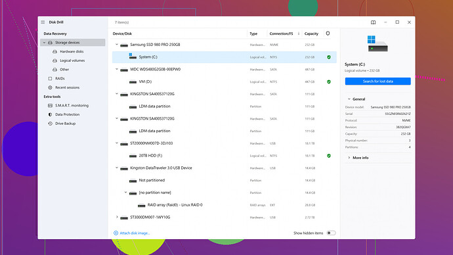453x255 pixels.
Task: Click green protection shield on System (C:) row
Action: pyautogui.click(x=329, y=57)
